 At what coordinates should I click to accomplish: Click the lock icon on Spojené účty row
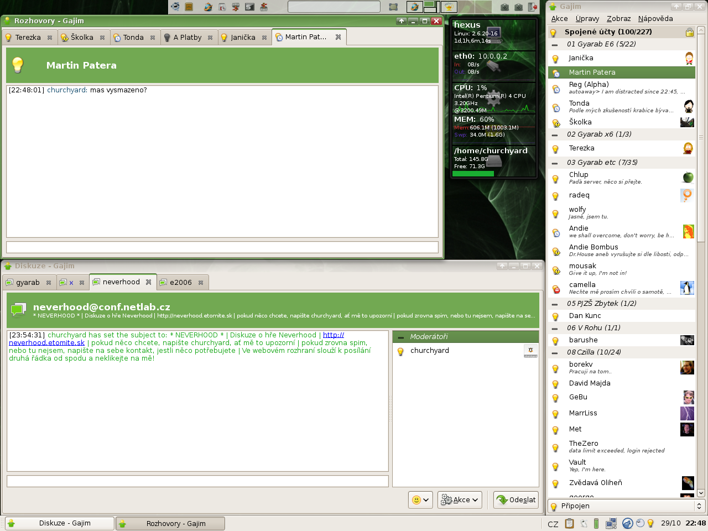(689, 32)
